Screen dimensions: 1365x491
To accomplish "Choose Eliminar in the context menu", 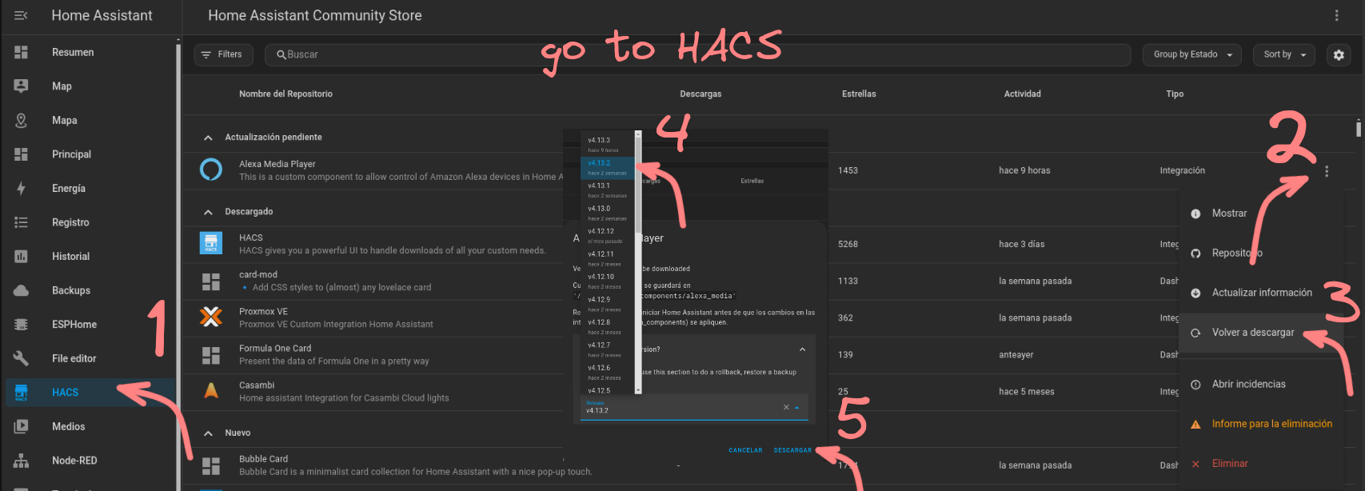I will (1262, 464).
